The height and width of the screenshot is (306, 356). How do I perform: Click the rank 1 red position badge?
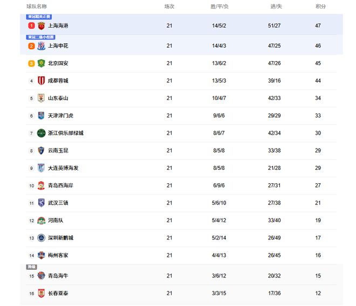[31, 25]
